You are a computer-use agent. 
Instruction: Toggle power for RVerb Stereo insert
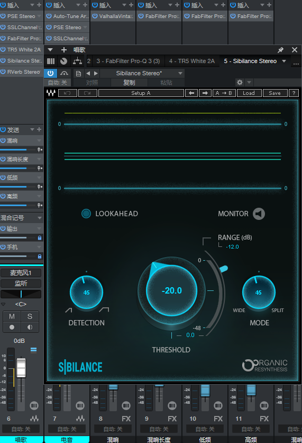(x=3, y=72)
